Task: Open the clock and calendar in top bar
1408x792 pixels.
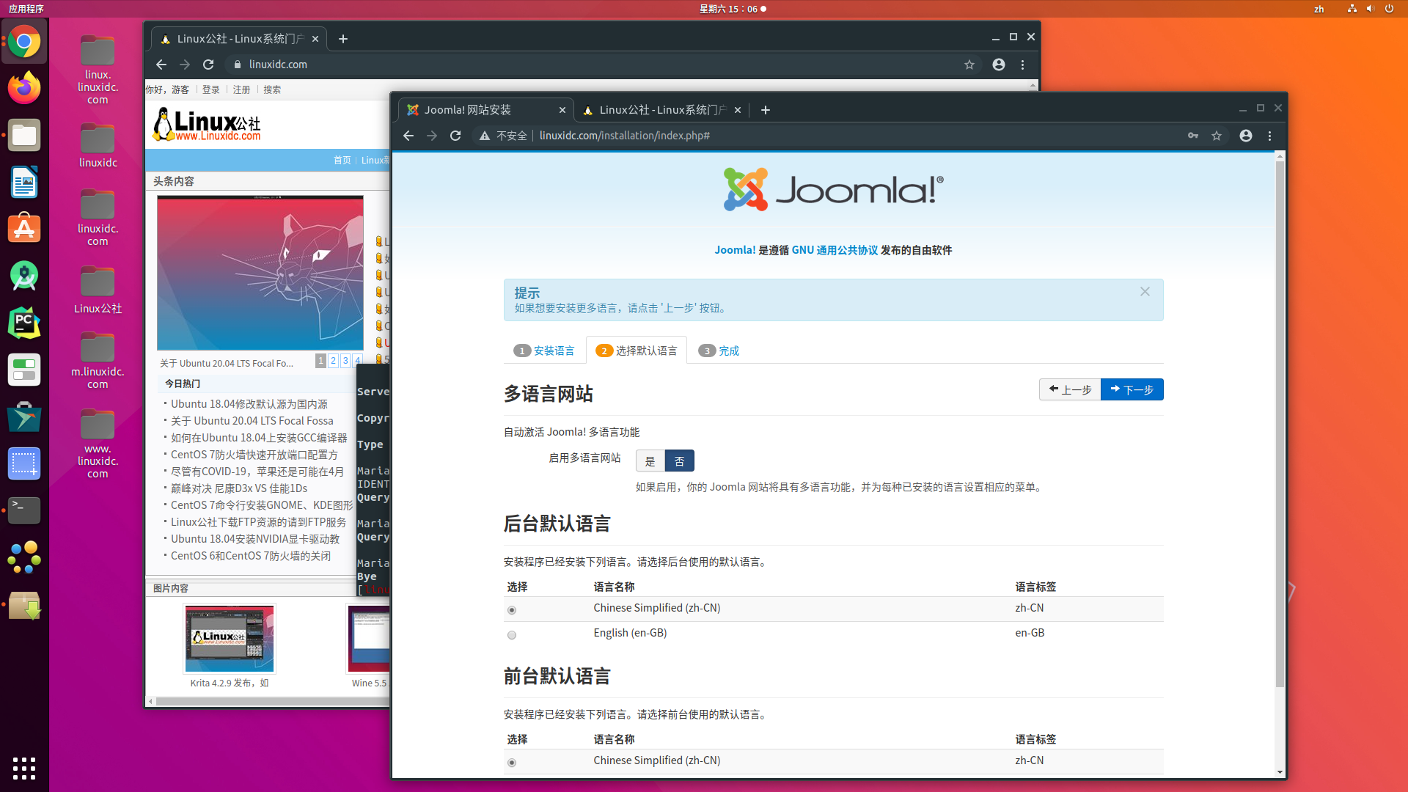Action: tap(732, 9)
